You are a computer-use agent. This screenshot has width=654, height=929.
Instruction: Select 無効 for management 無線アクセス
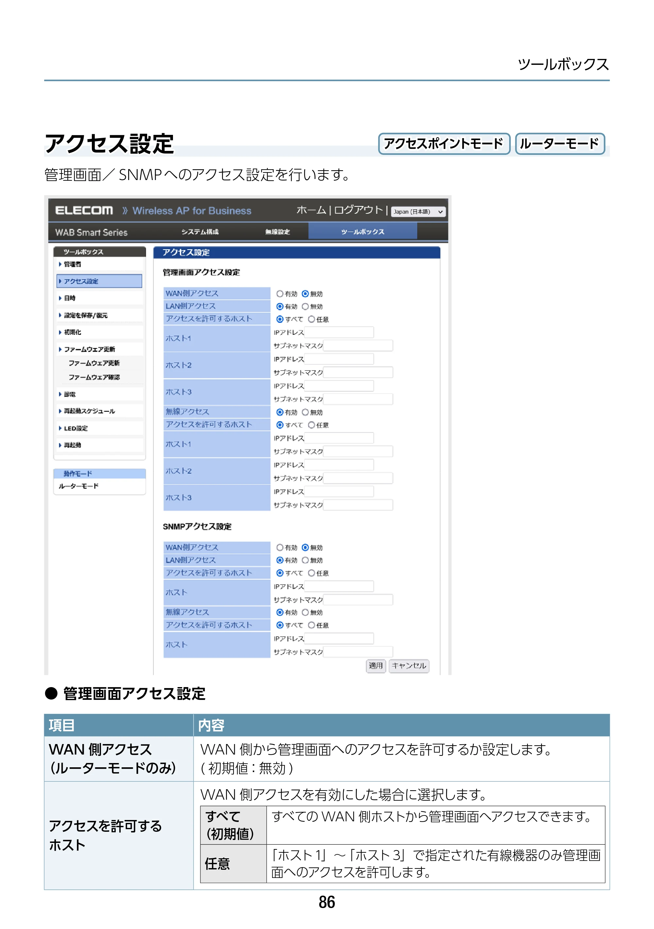(305, 412)
